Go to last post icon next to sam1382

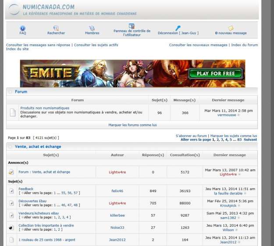point(238,218)
